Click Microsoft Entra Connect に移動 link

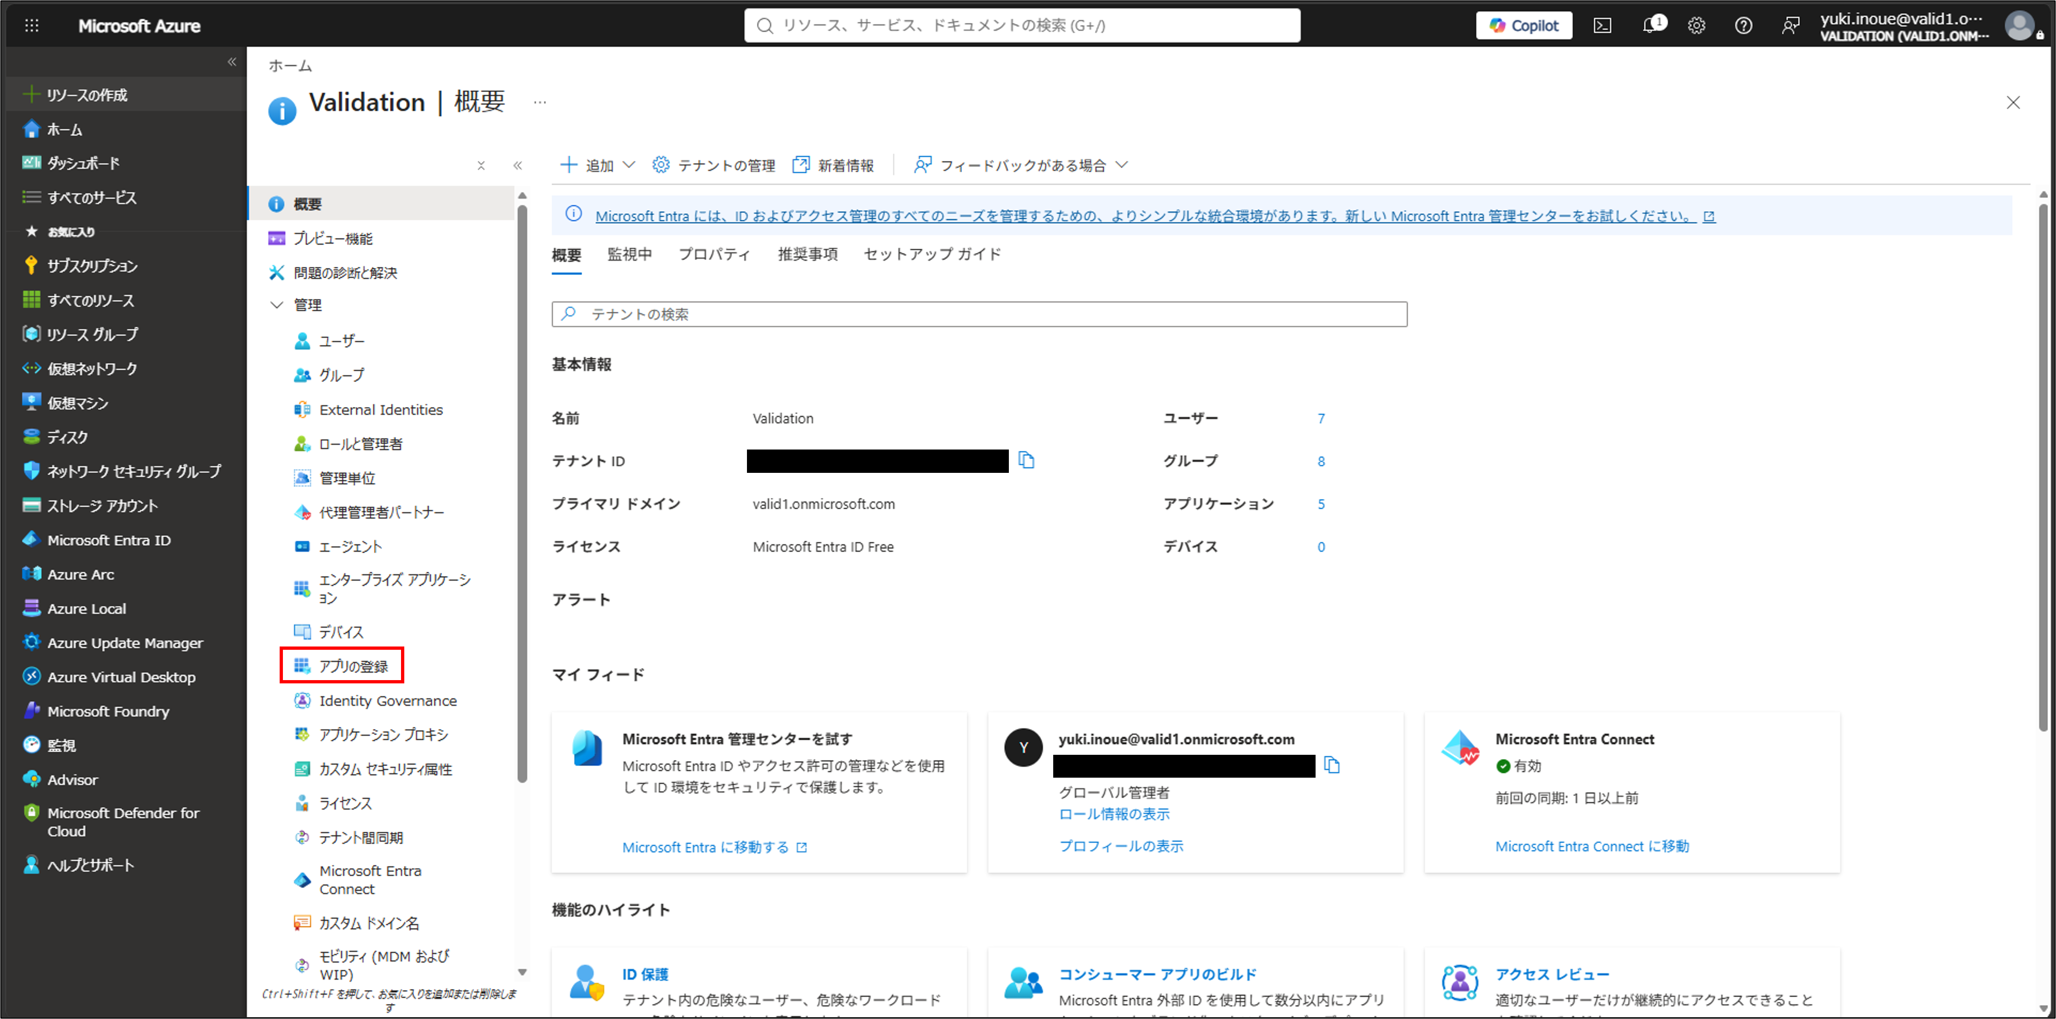(1592, 846)
